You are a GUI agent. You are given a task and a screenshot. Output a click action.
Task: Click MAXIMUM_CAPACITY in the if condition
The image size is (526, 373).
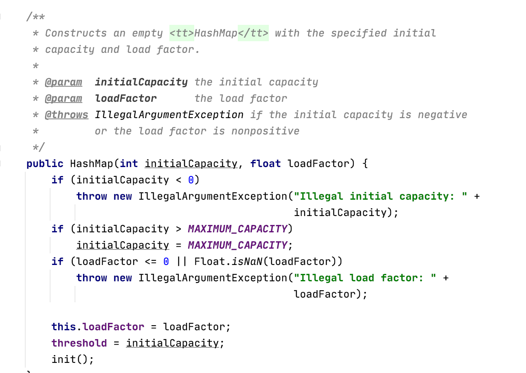click(x=237, y=229)
